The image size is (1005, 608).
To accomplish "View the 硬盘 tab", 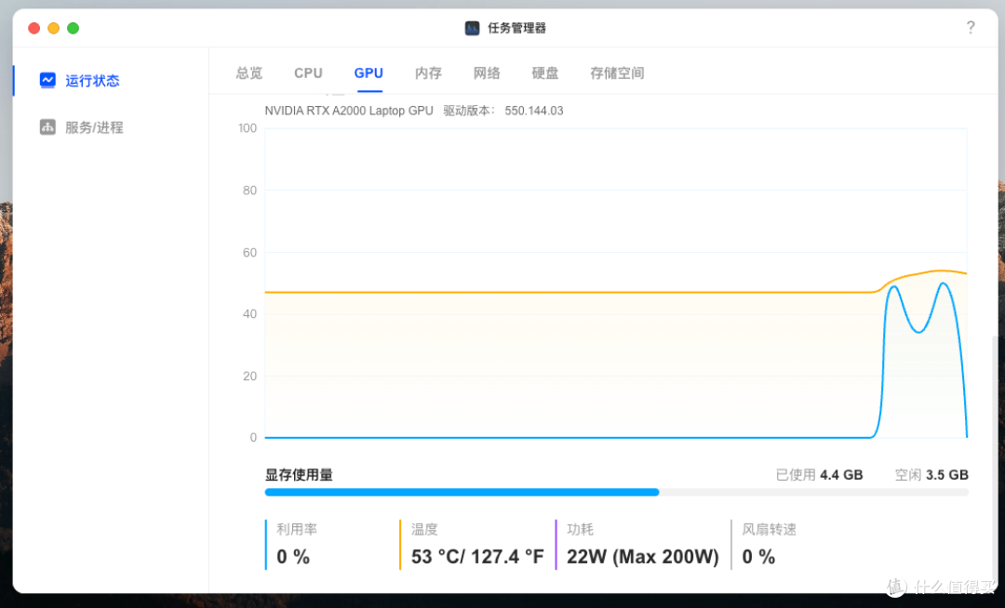I will pyautogui.click(x=545, y=73).
